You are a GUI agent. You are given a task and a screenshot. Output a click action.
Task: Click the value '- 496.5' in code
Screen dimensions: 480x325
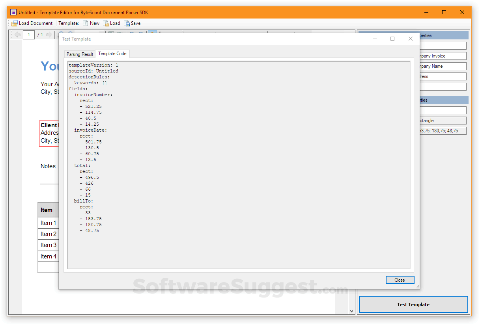[x=89, y=177]
